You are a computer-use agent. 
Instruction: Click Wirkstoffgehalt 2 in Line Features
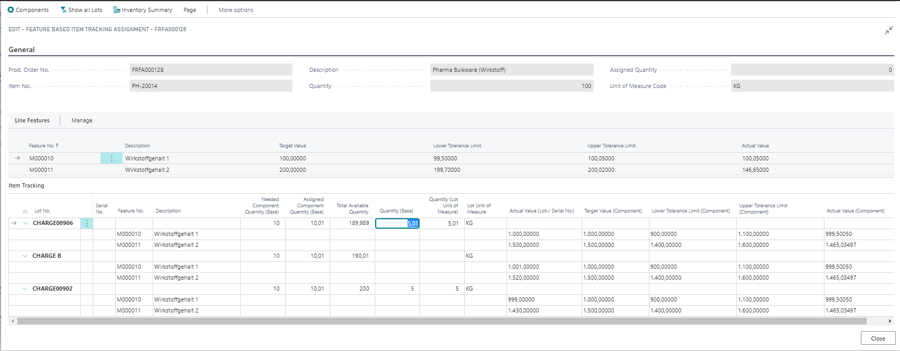point(147,170)
